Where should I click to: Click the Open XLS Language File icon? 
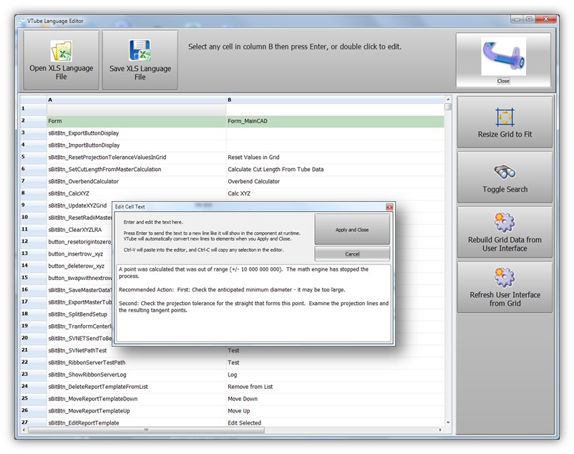pos(61,51)
